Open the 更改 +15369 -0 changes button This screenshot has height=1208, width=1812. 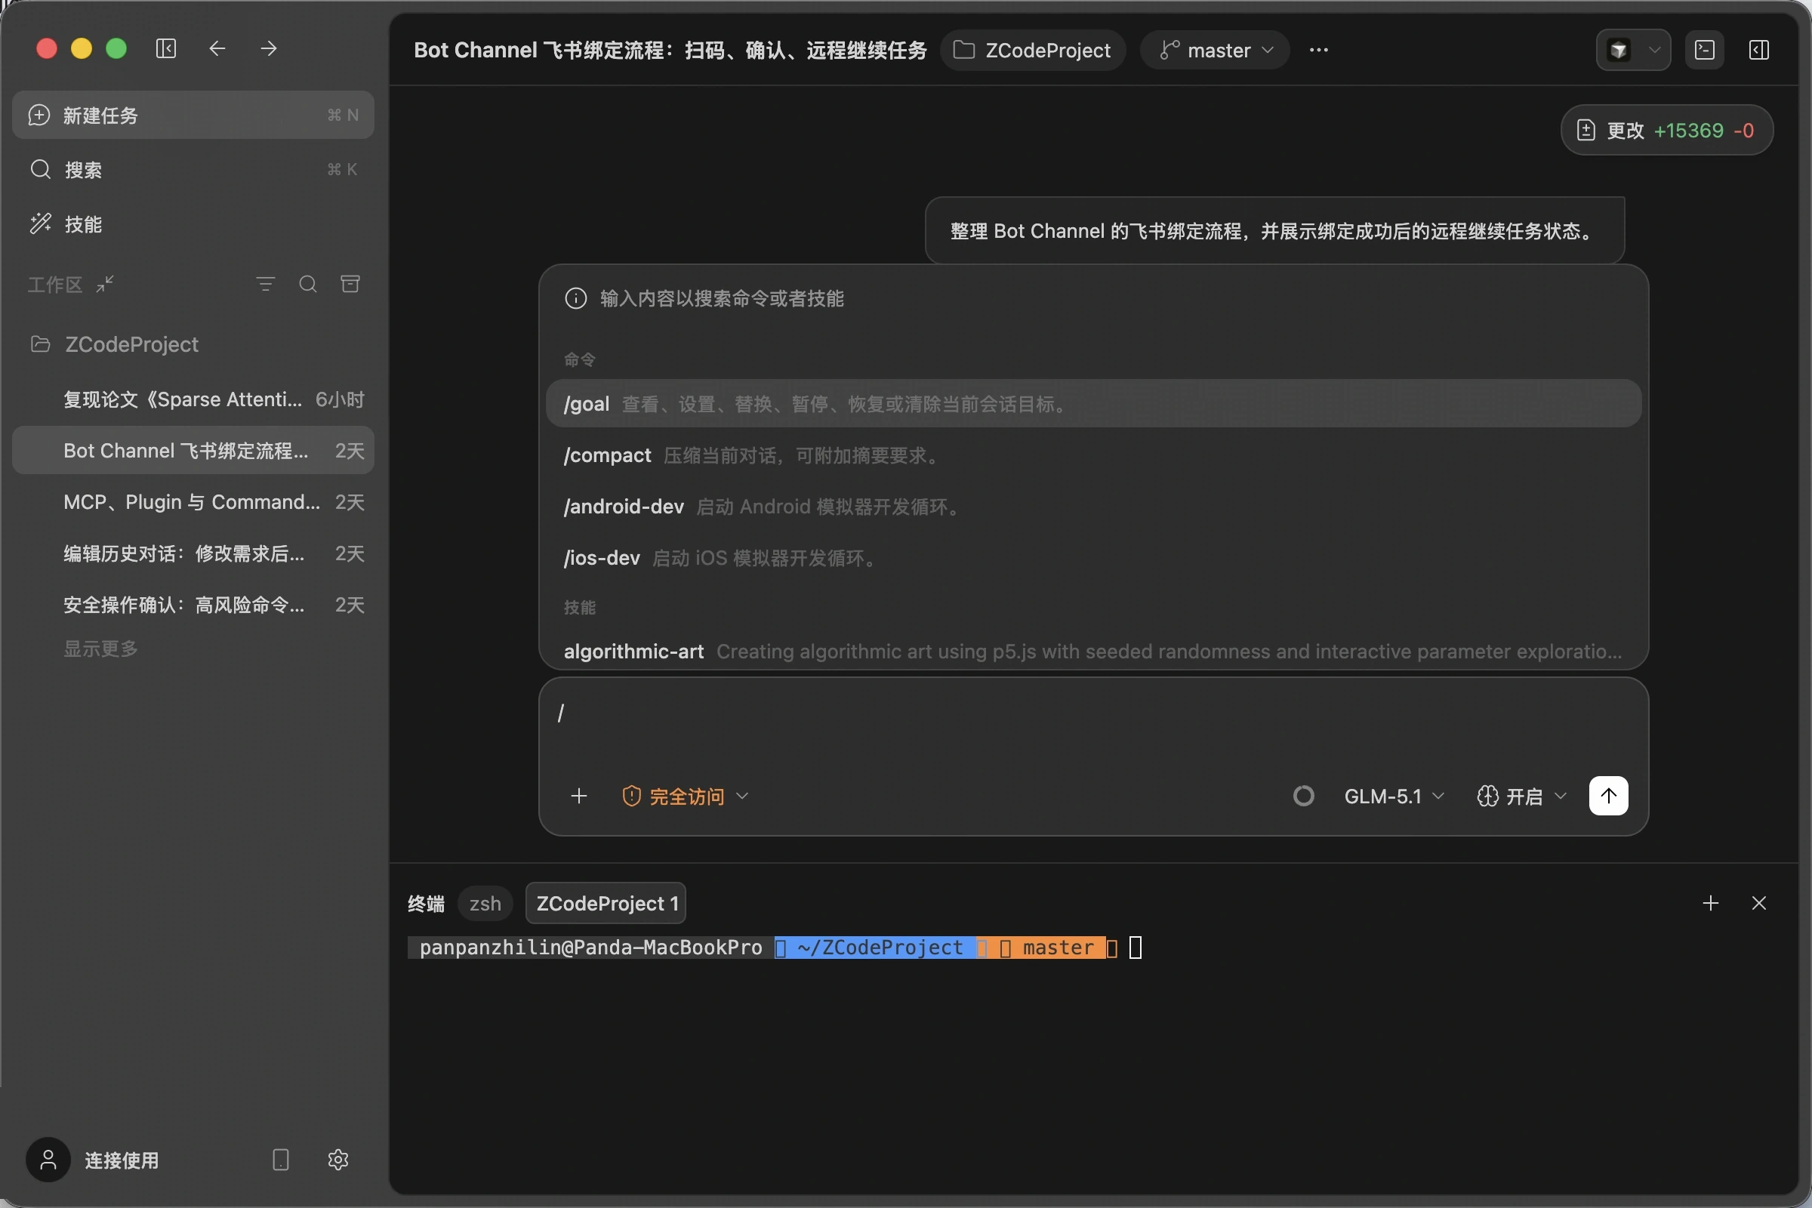point(1666,130)
